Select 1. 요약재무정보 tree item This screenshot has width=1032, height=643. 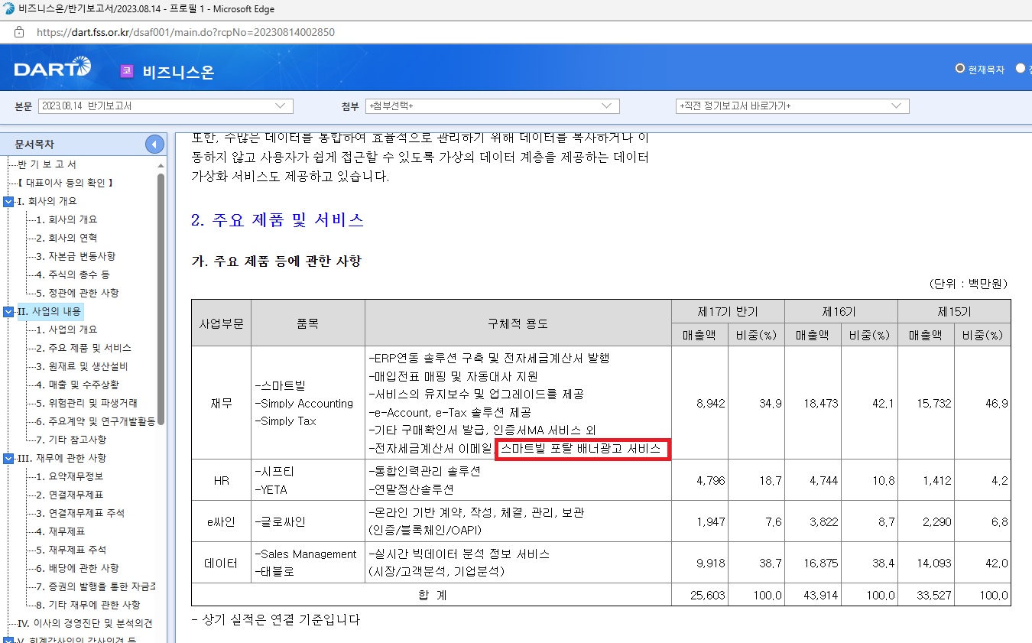click(71, 476)
